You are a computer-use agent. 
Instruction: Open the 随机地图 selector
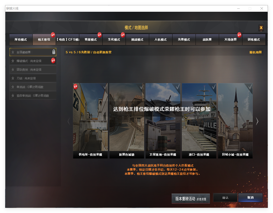click(x=255, y=52)
